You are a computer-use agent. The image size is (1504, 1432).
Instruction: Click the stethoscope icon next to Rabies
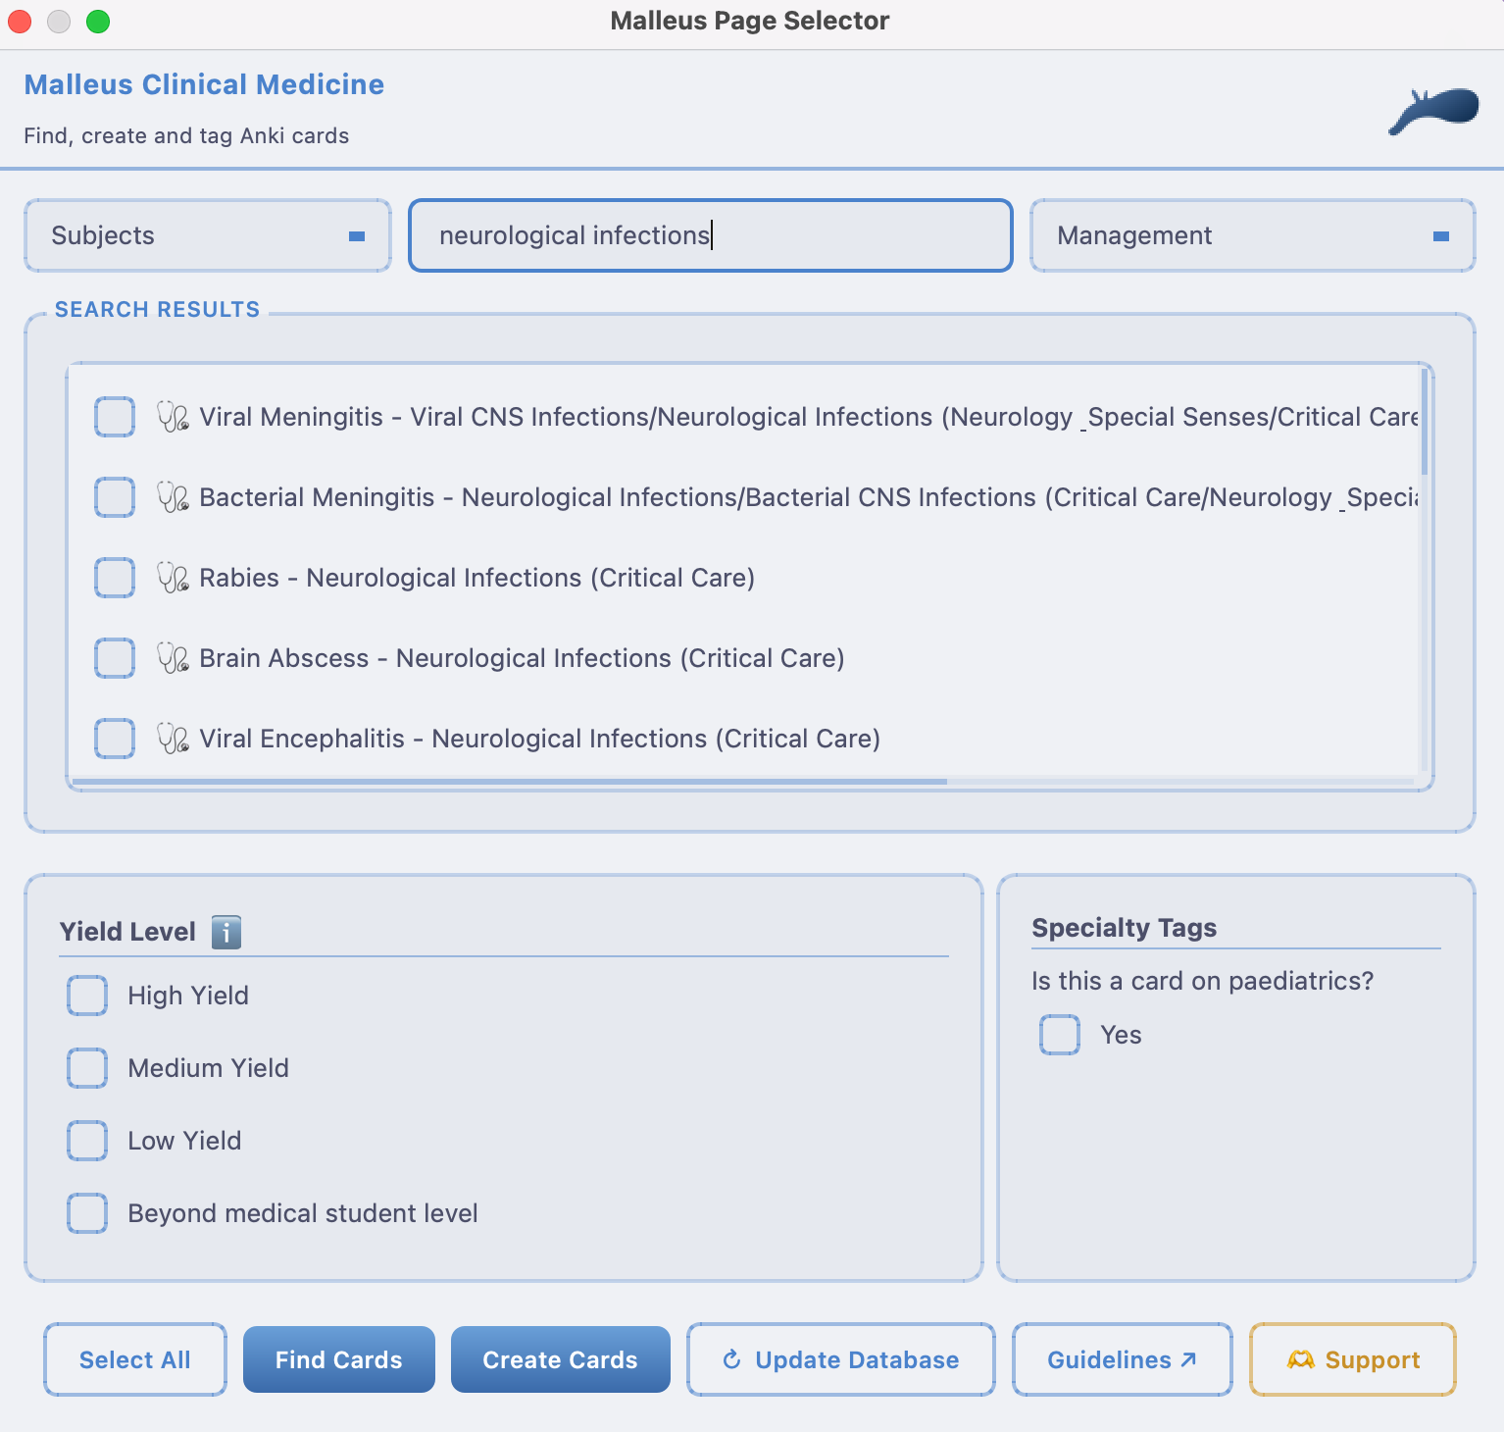coord(173,578)
